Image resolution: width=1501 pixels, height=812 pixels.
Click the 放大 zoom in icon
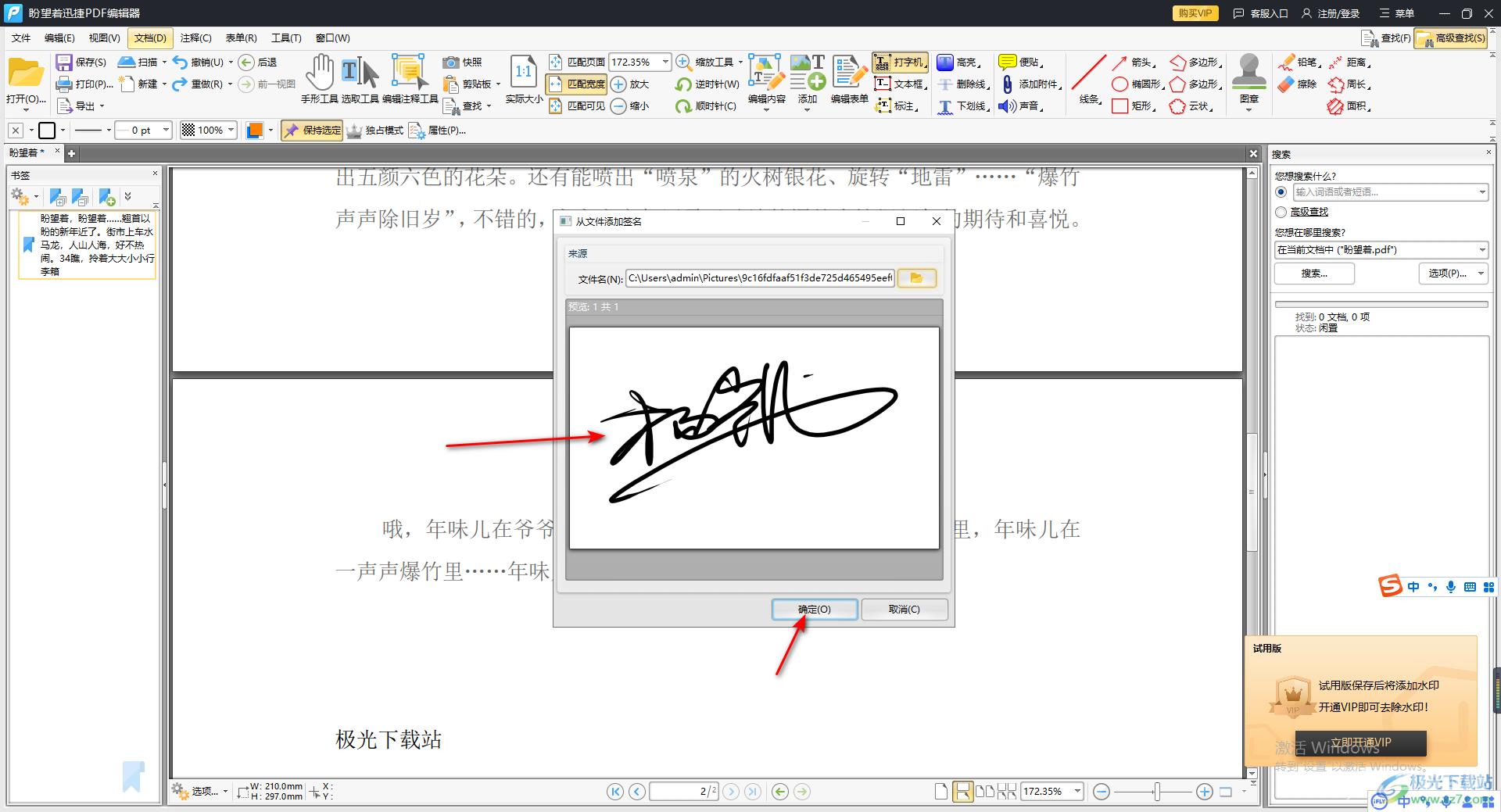pos(618,84)
